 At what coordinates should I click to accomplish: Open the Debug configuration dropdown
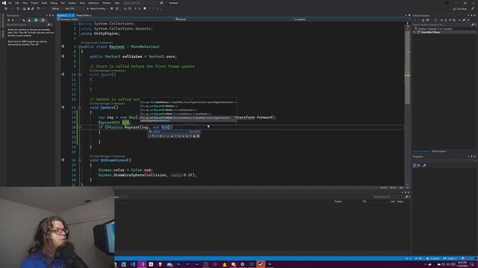pyautogui.click(x=57, y=9)
